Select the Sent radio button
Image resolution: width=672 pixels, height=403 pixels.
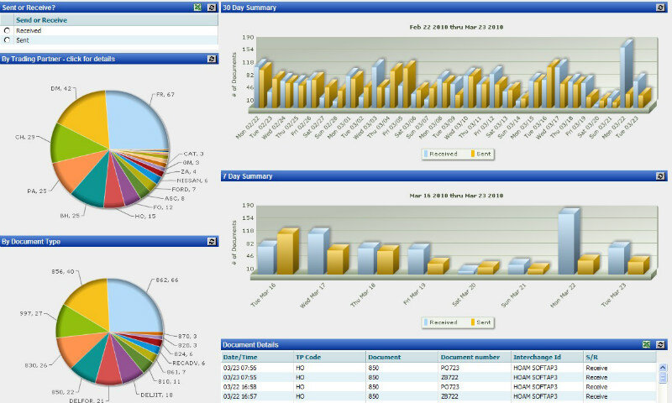[8, 39]
